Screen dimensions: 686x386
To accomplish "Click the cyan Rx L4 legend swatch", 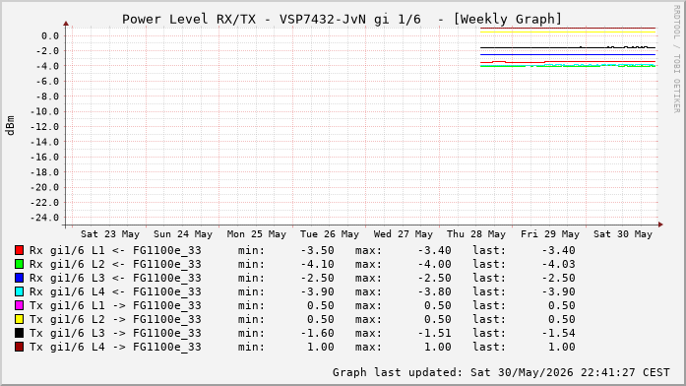I will coord(19,291).
